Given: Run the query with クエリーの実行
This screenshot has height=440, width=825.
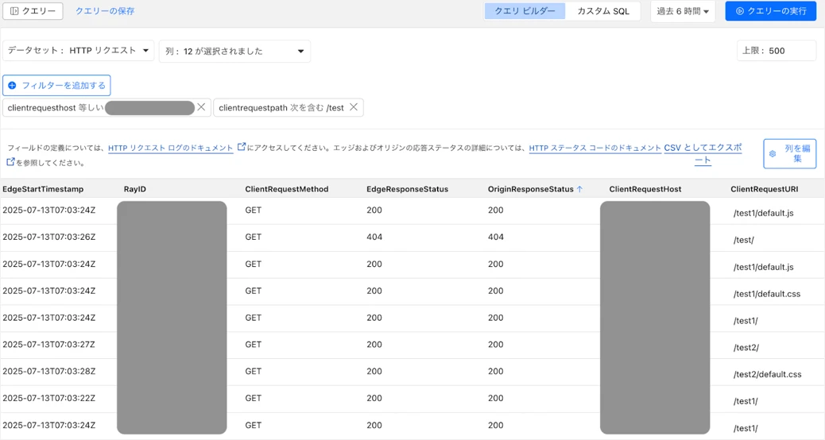Looking at the screenshot, I should [770, 11].
